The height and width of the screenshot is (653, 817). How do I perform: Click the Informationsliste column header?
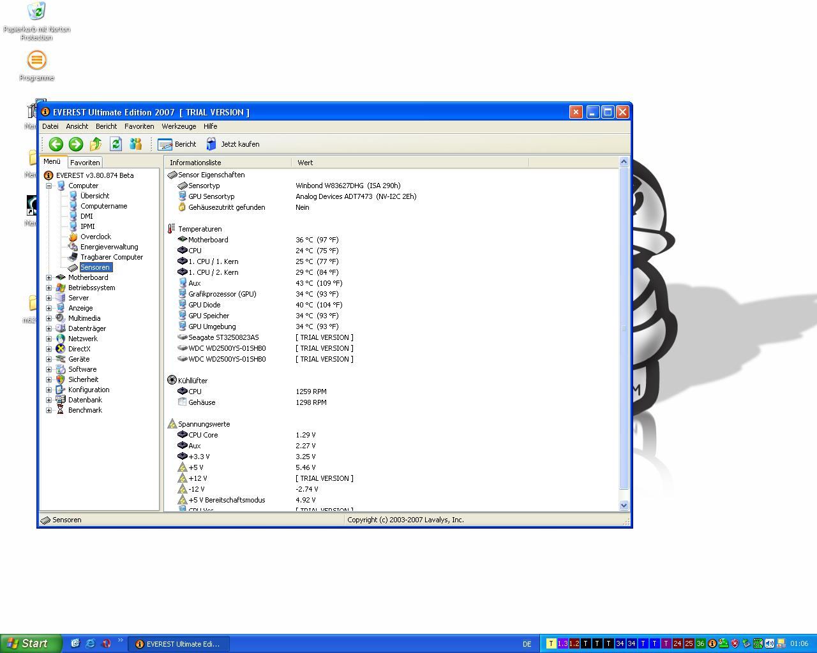(x=227, y=163)
